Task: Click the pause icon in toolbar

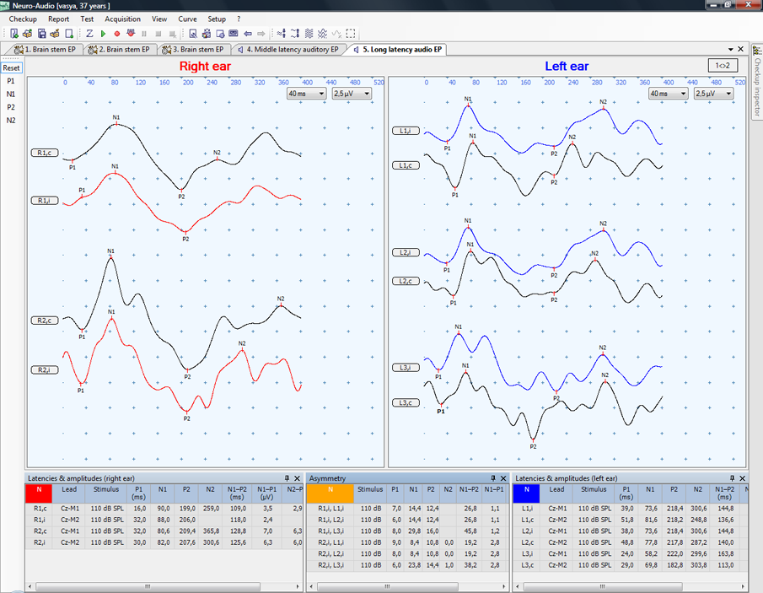Action: (144, 34)
